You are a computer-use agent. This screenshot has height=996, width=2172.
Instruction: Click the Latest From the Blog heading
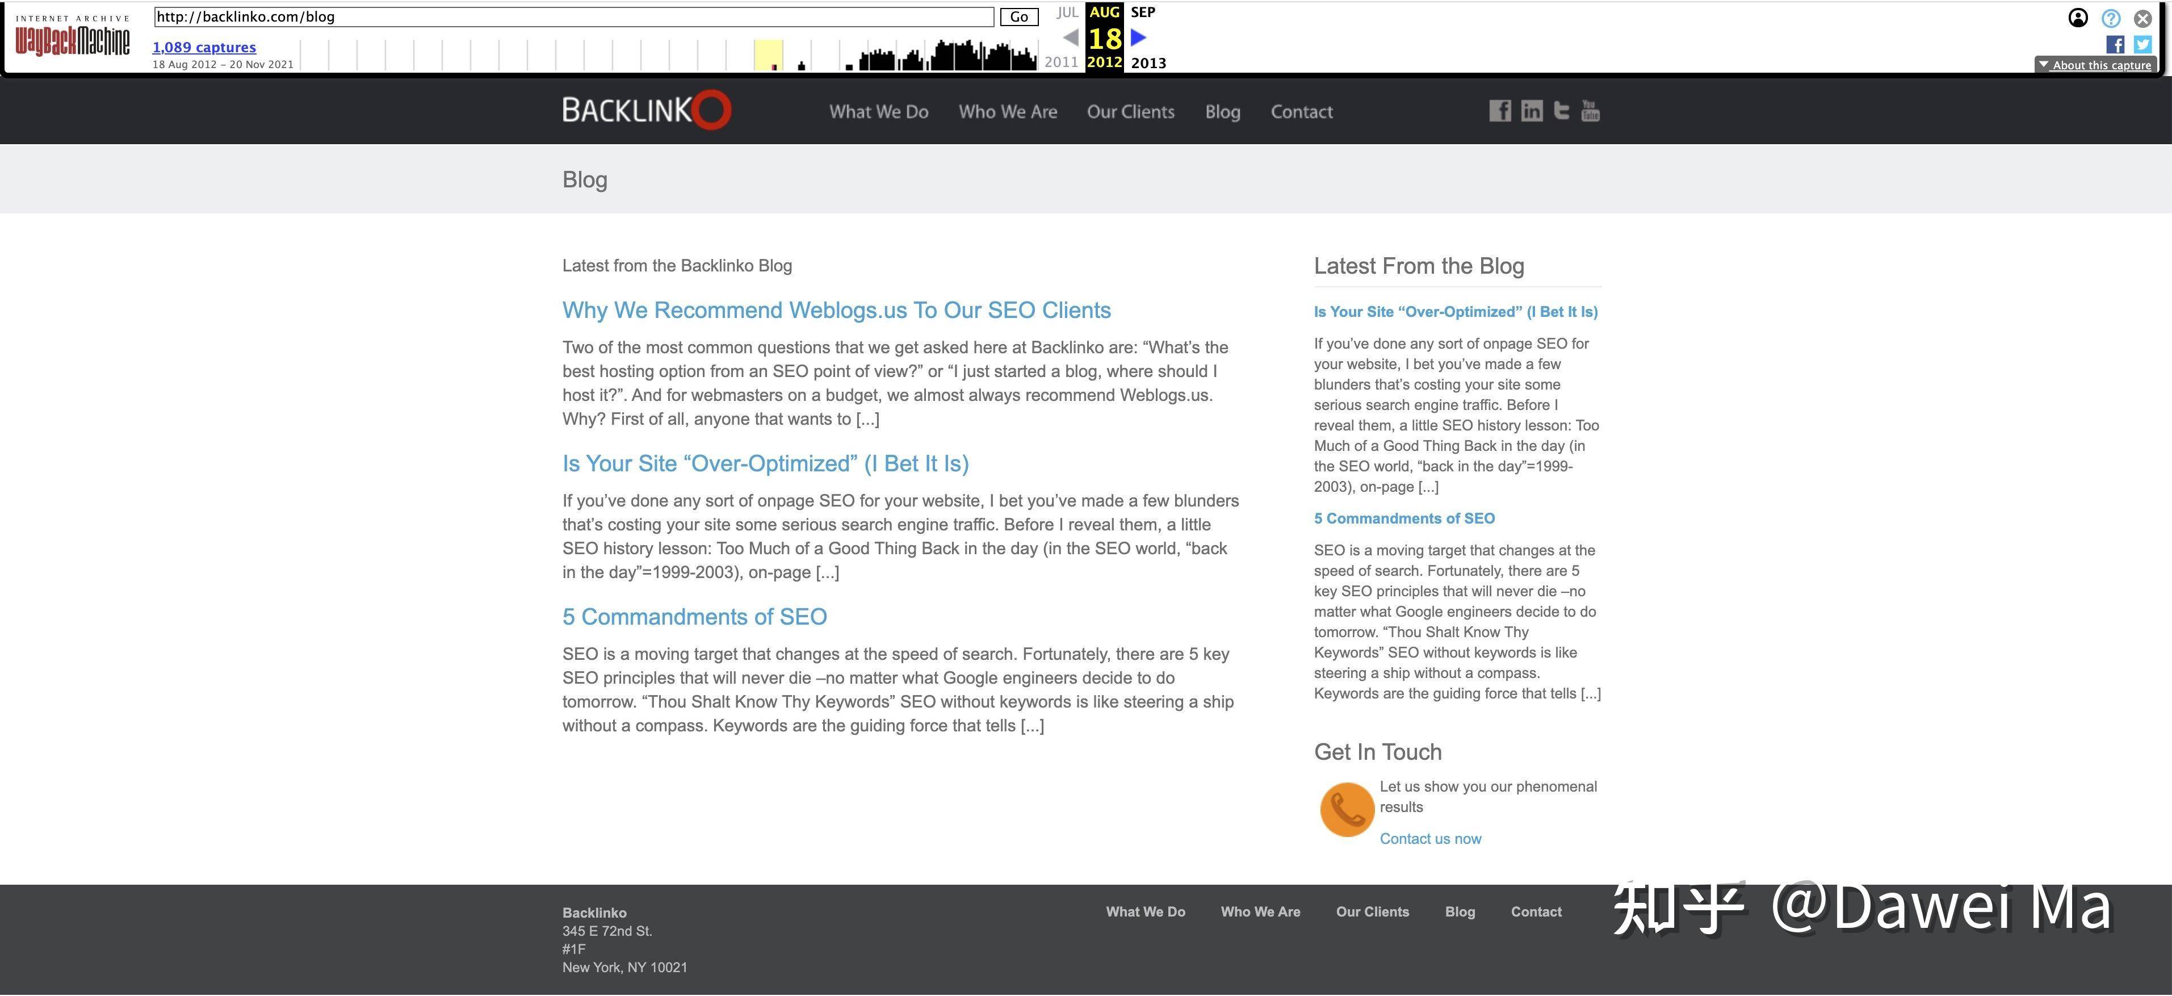(1419, 266)
